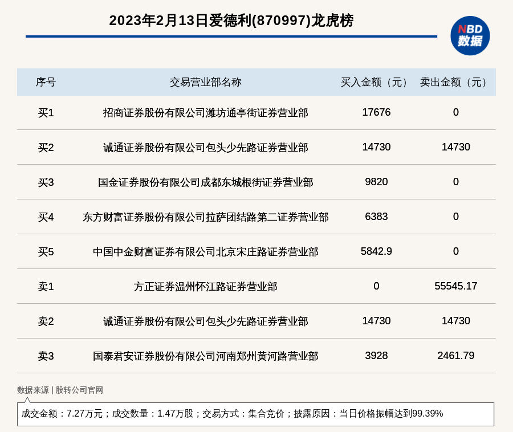The height and width of the screenshot is (432, 513).
Task: Click 诚通证券 包头少先路 name in 卖2 row
Action: (x=205, y=321)
